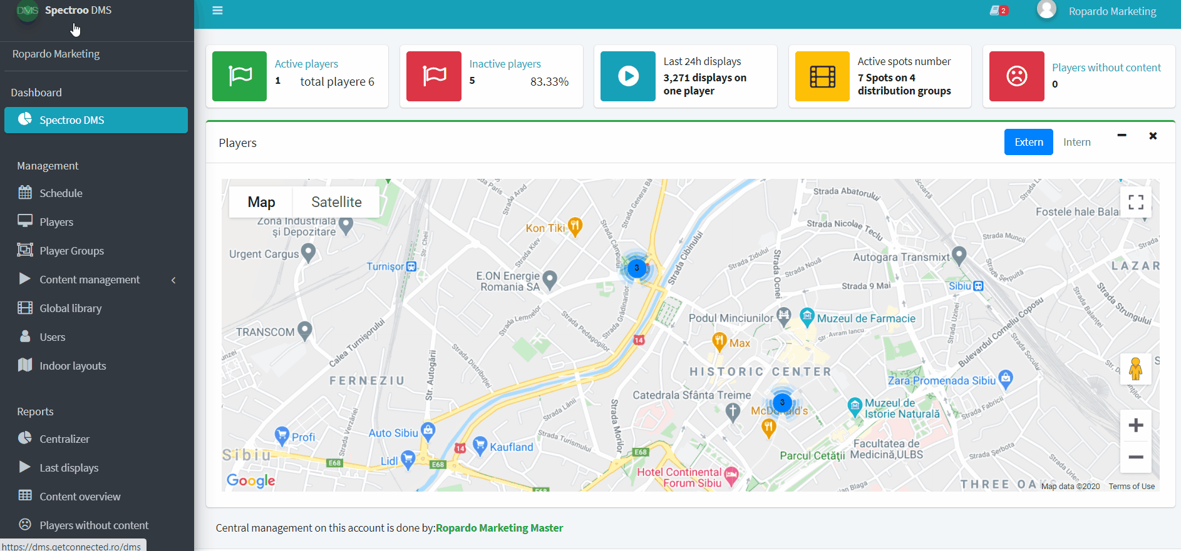Viewport: 1181px width, 551px height.
Task: Click the red Inactive players flag icon
Action: [x=434, y=76]
